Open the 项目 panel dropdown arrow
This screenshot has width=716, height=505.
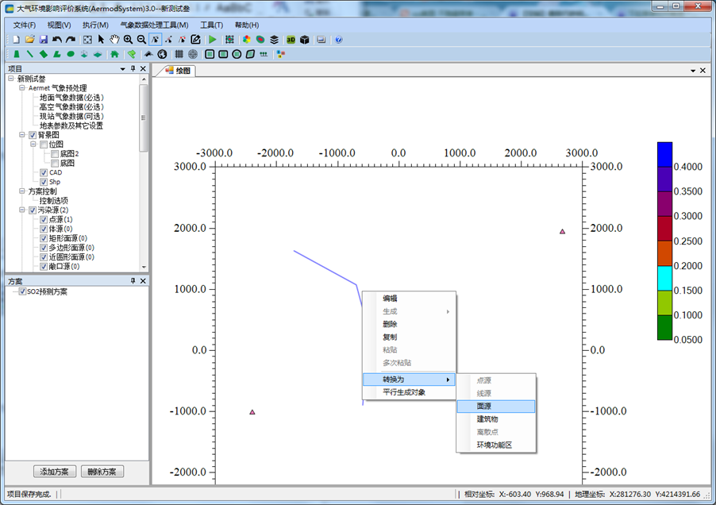point(122,69)
